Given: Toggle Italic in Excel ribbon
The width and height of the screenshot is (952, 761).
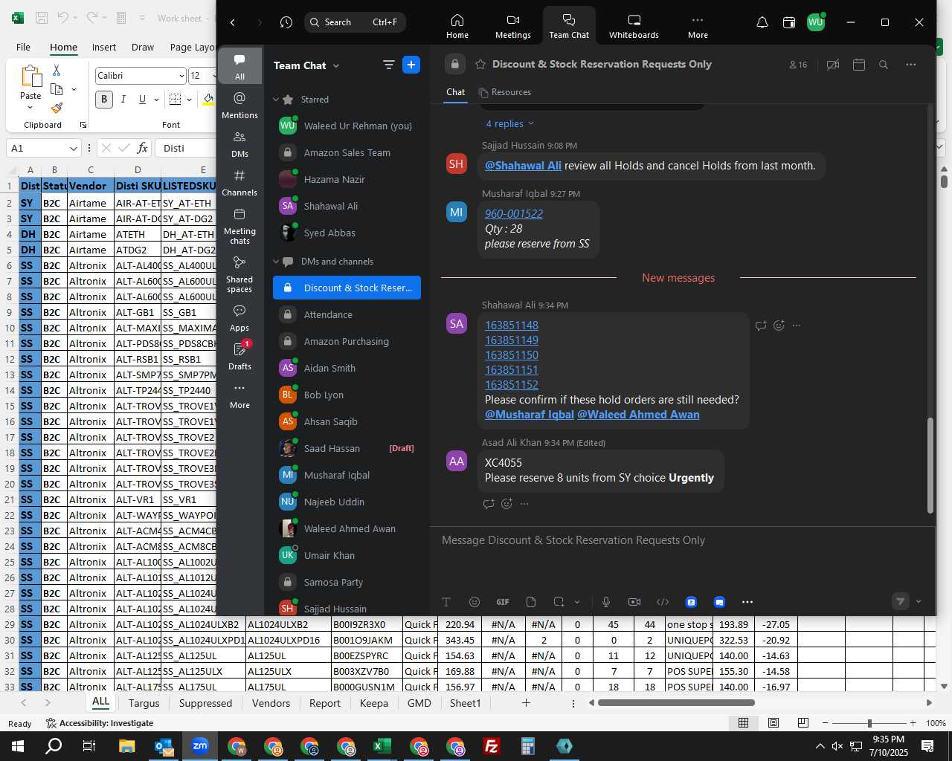Looking at the screenshot, I should click(123, 99).
